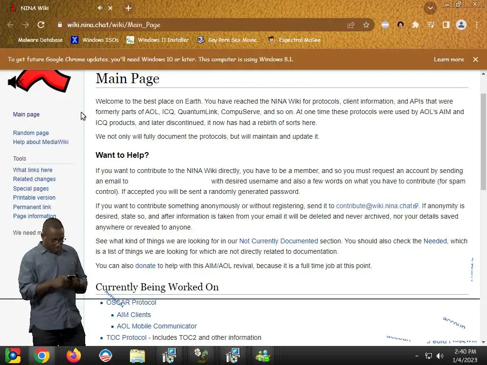Toggle the side panel icon
This screenshot has height=365, width=487.
click(x=446, y=25)
